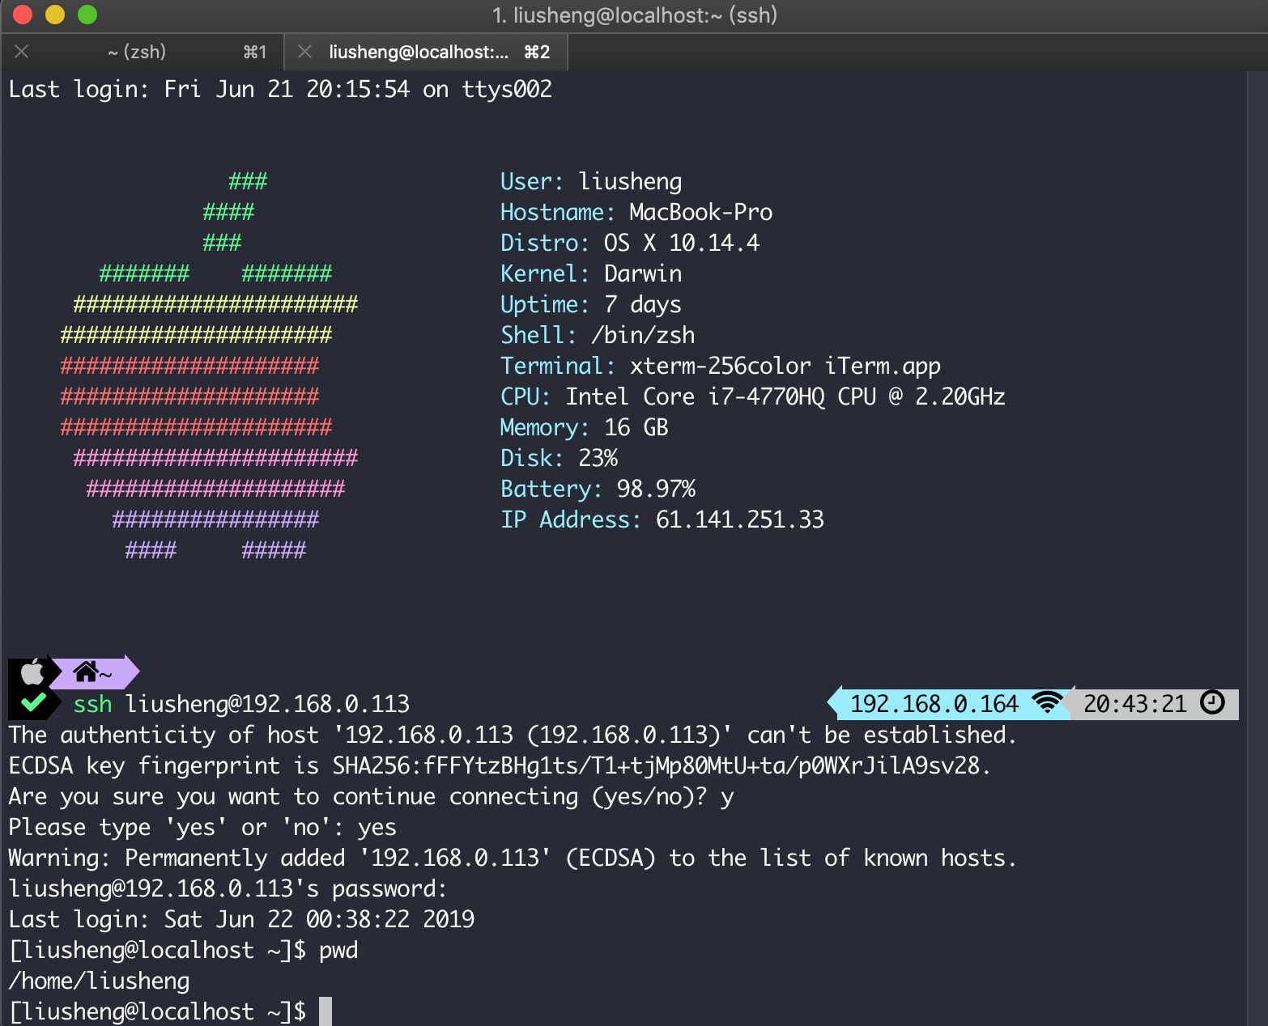
Task: Select the liusheng@localhost ssh tab
Action: tap(427, 52)
